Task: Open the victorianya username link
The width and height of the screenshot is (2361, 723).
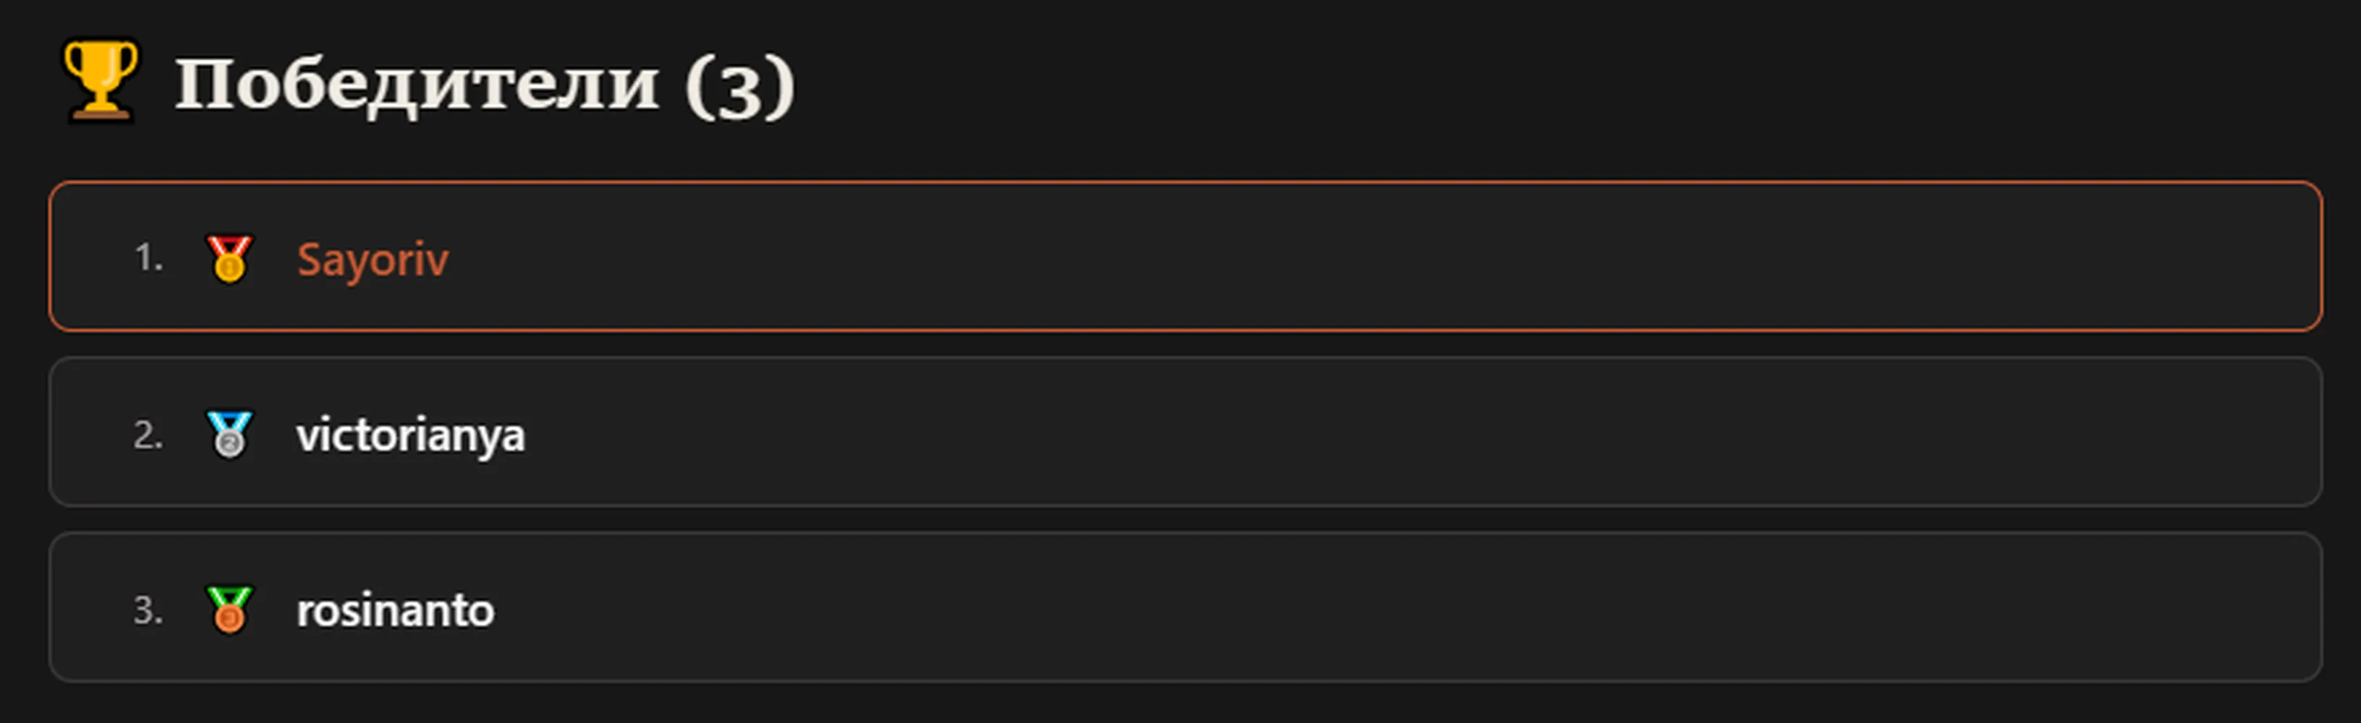Action: coord(409,435)
